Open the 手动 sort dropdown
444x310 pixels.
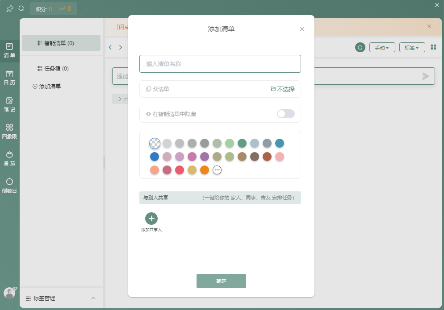coord(382,47)
